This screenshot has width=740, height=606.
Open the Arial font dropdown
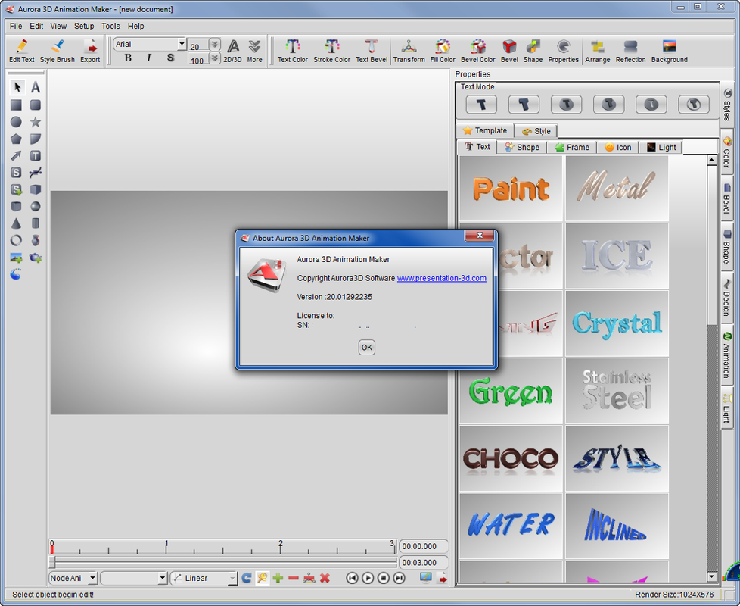click(x=182, y=44)
